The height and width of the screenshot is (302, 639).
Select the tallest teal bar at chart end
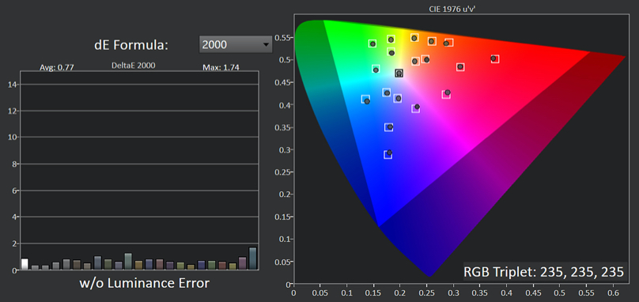(x=252, y=259)
